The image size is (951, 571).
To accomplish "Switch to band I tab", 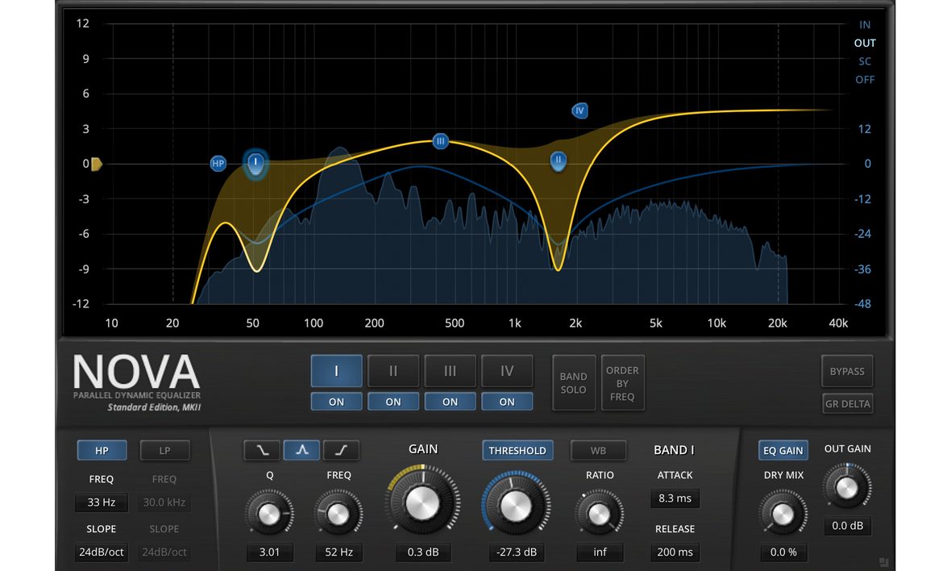I will pyautogui.click(x=336, y=371).
